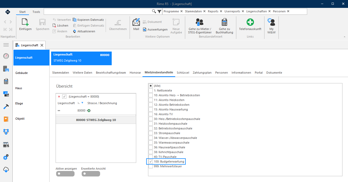This screenshot has width=348, height=182.
Task: Open the people group sidebar icon
Action: 6,132
